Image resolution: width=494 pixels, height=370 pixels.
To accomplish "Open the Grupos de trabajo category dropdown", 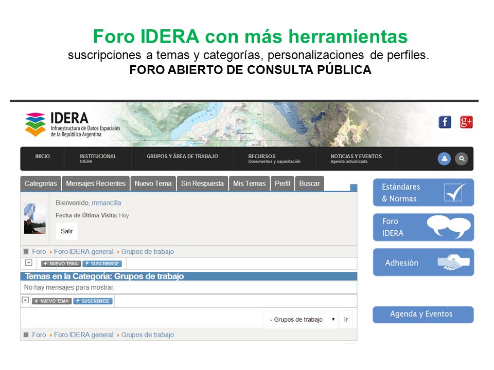I will click(301, 320).
